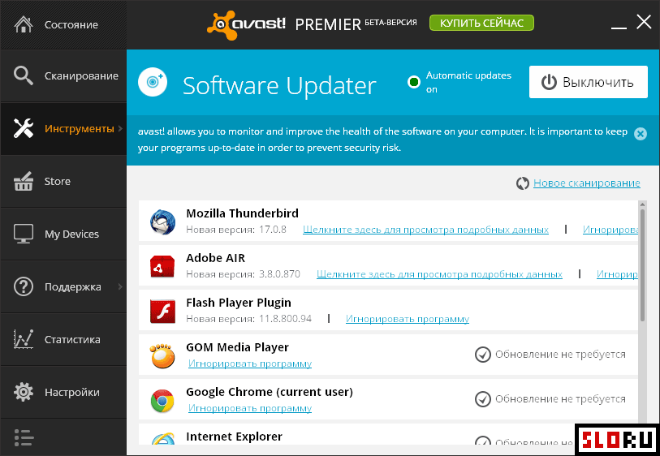Screen dimensions: 660x456
Task: Click the green КУПИТЬ СЕЙЧАС button
Action: pos(481,23)
